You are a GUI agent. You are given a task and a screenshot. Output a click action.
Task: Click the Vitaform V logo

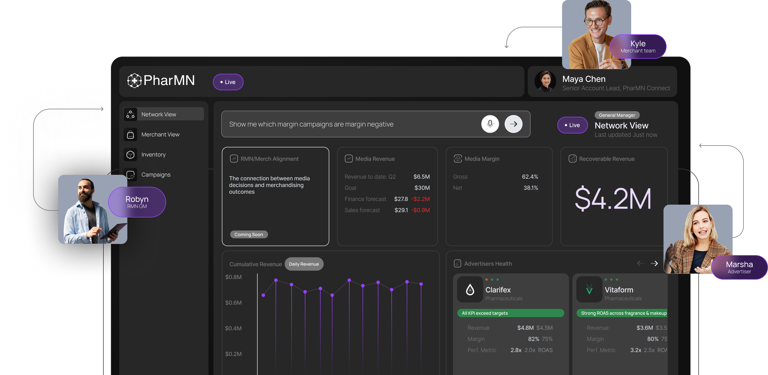coord(589,289)
